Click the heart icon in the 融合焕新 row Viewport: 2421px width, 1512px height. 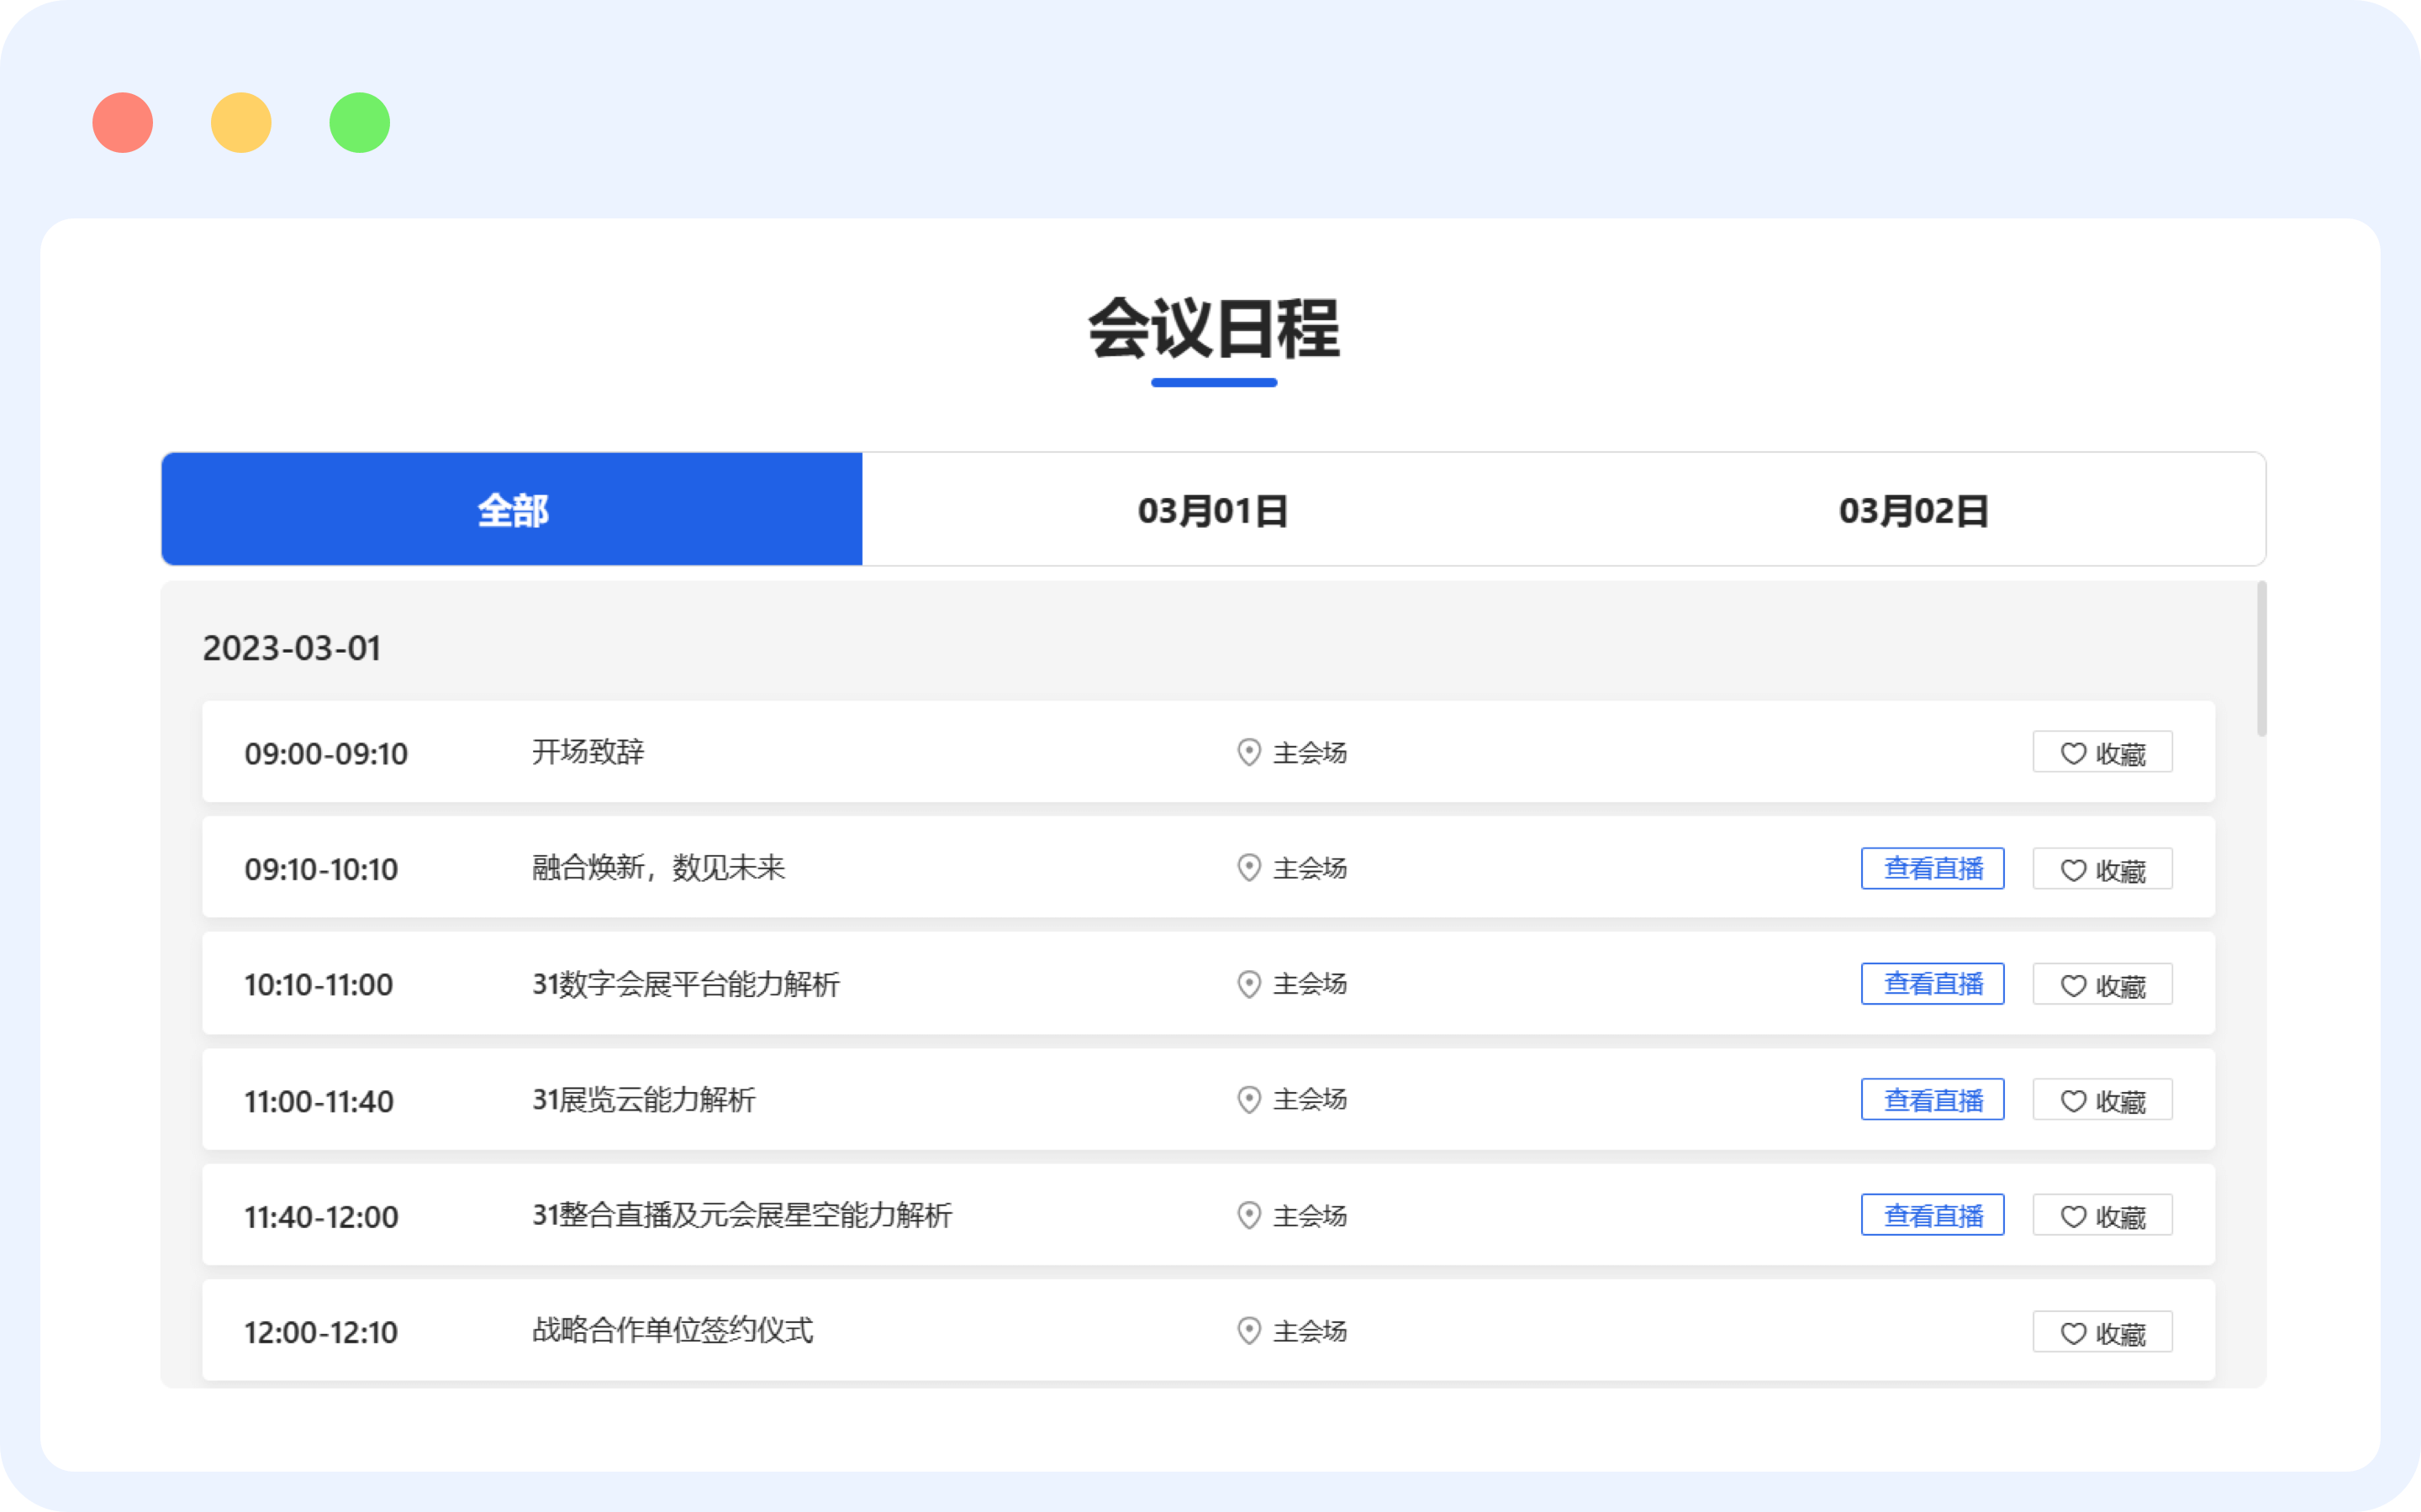point(2073,870)
